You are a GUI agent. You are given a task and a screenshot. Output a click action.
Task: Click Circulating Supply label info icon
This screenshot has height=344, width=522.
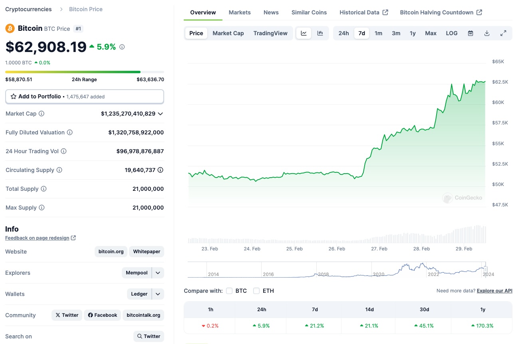(x=60, y=170)
